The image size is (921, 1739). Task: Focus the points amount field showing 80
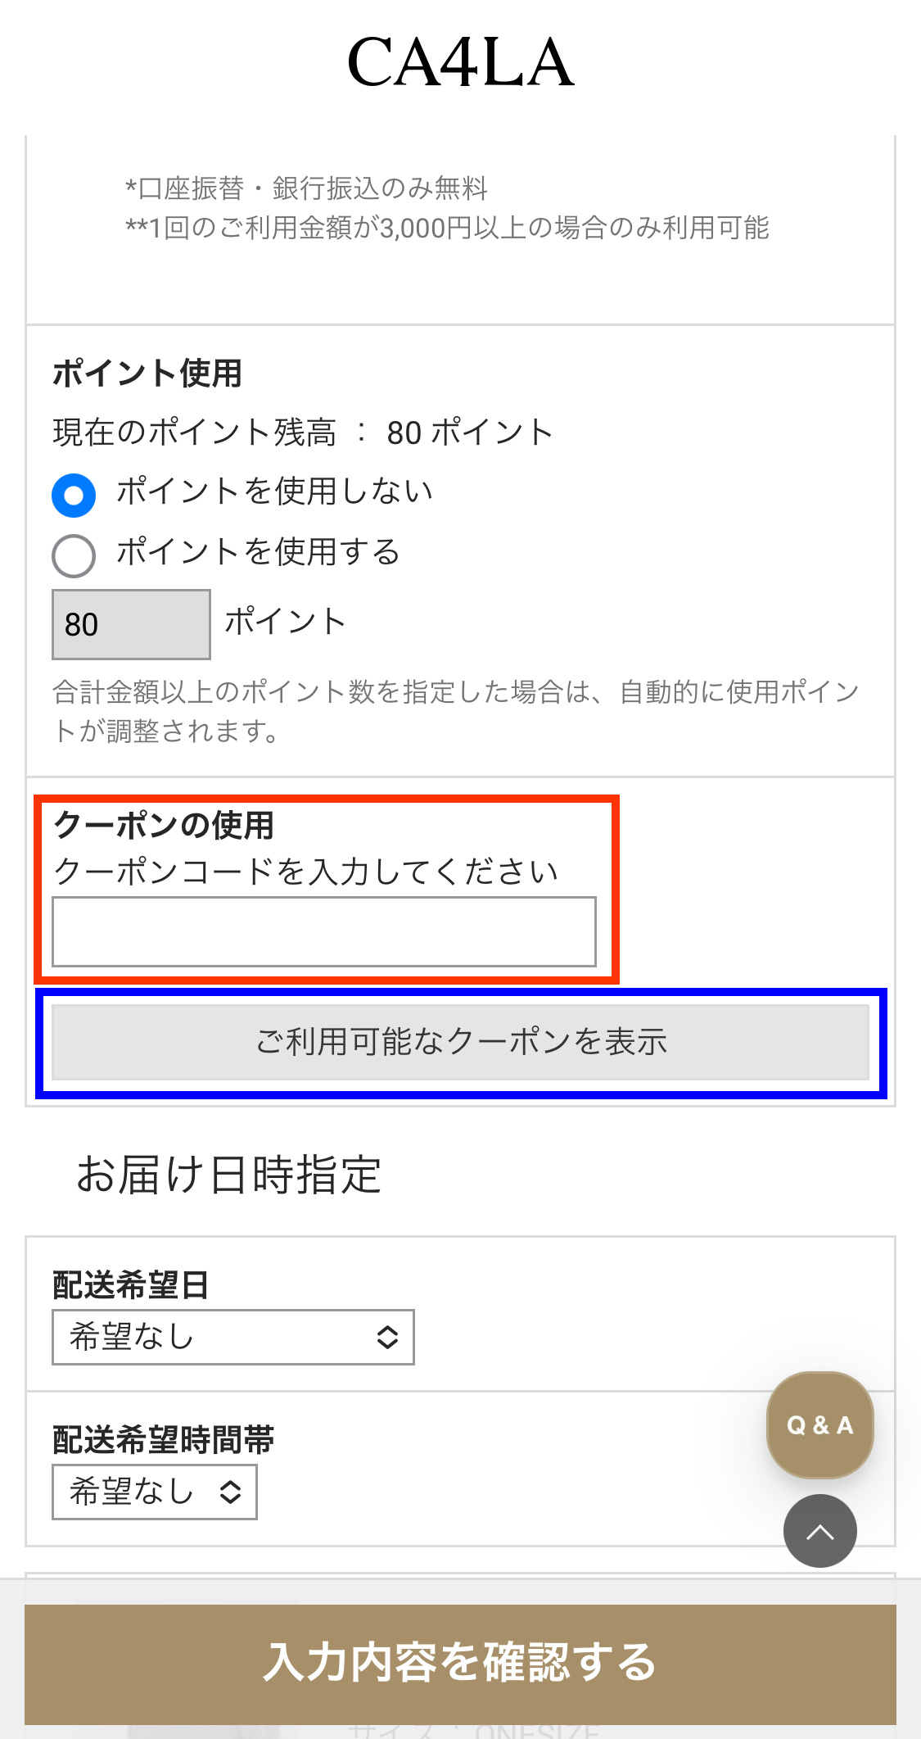click(131, 624)
